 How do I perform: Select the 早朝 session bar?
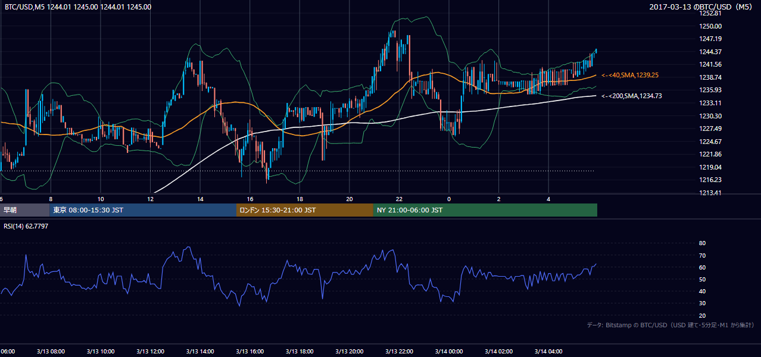(x=25, y=210)
